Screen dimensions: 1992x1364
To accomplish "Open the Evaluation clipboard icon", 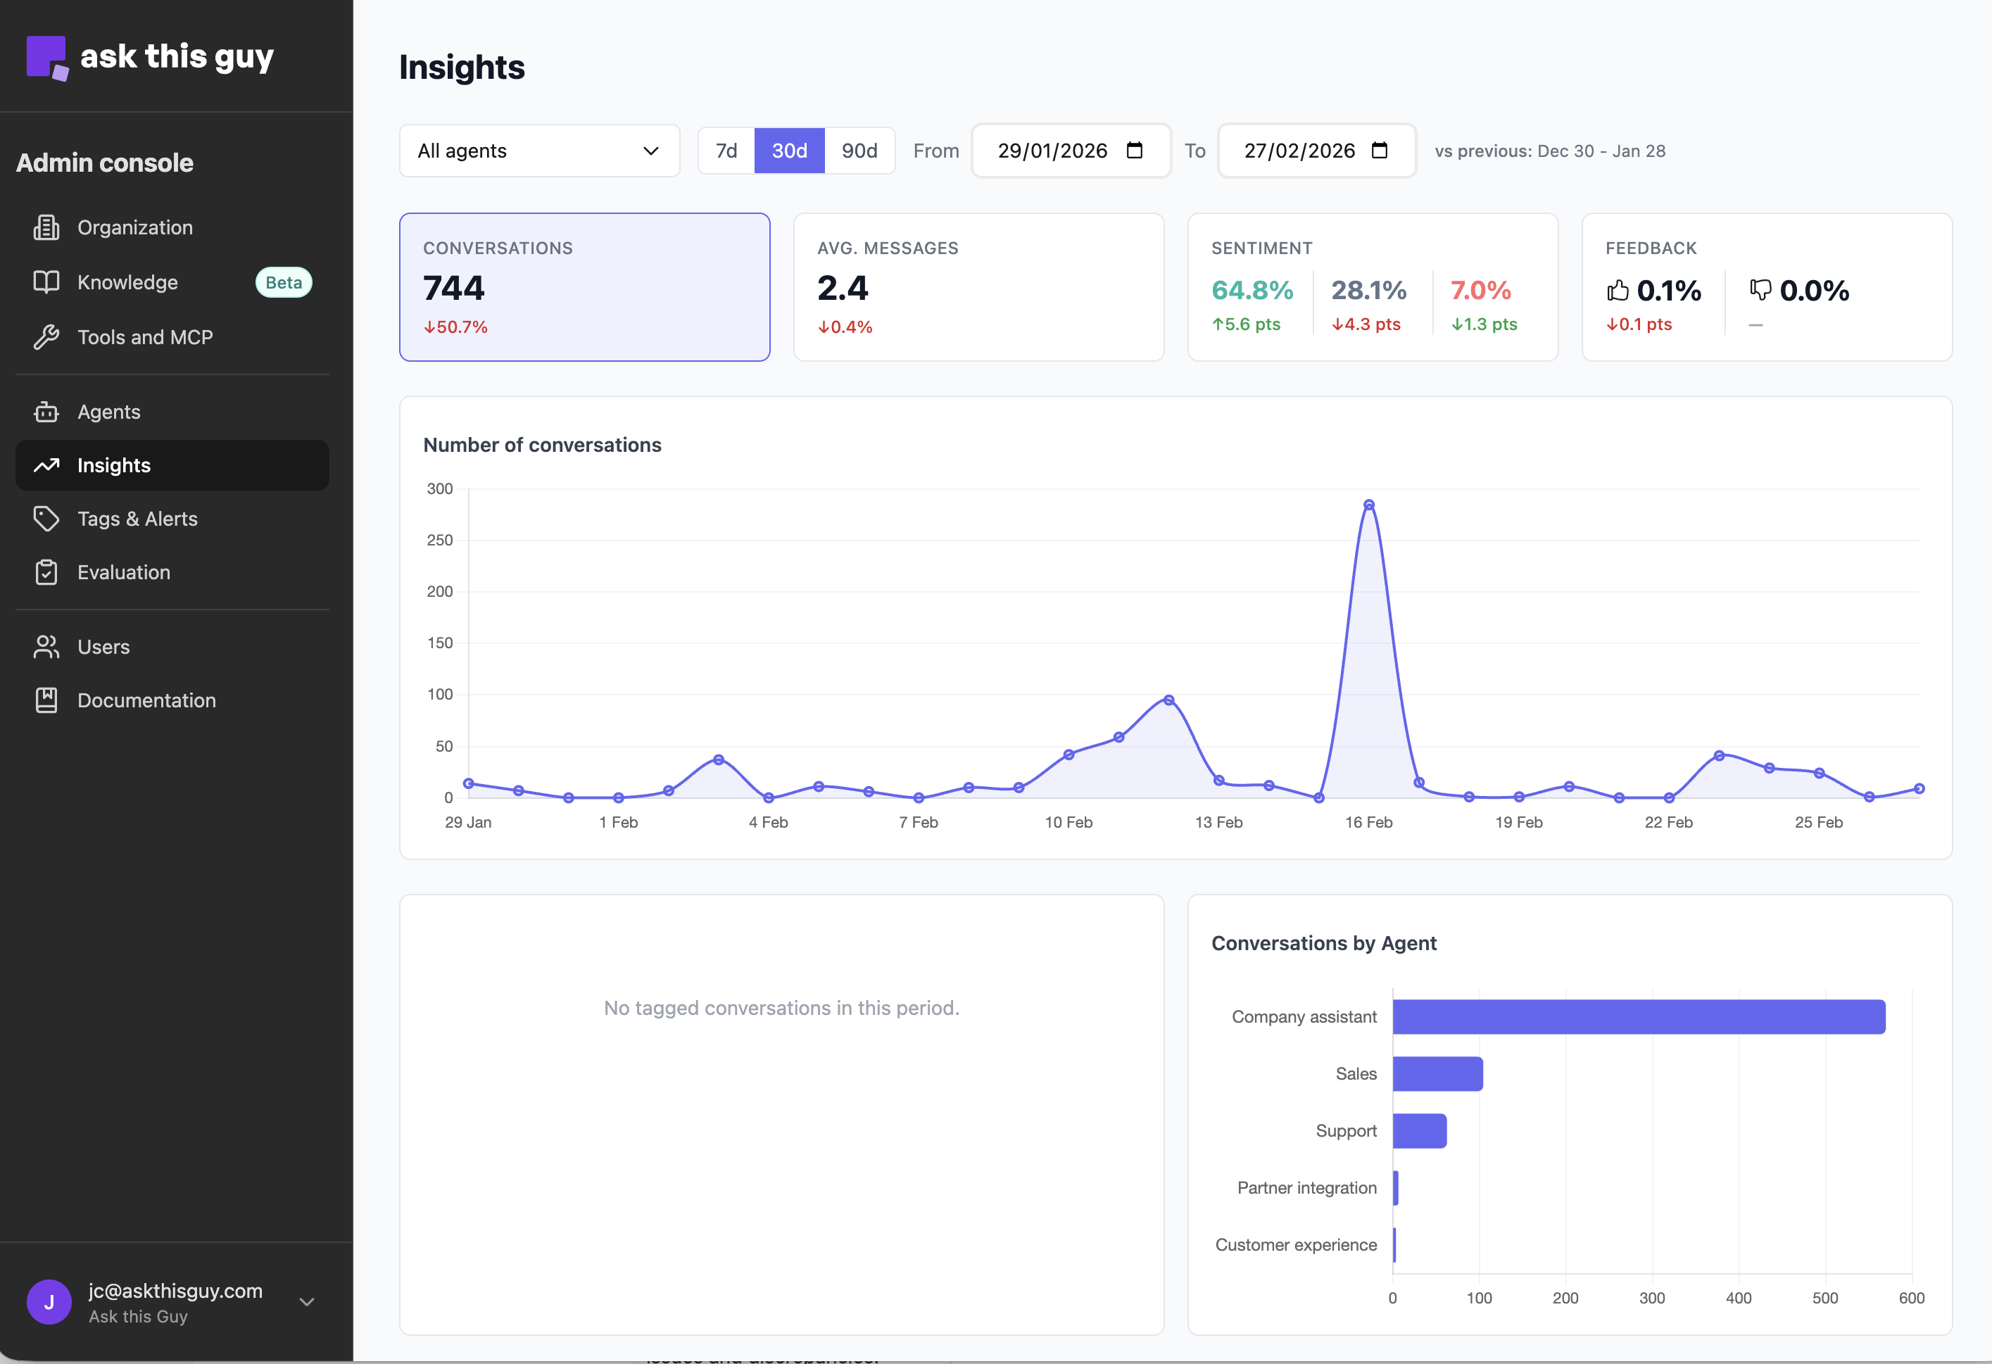I will (47, 572).
